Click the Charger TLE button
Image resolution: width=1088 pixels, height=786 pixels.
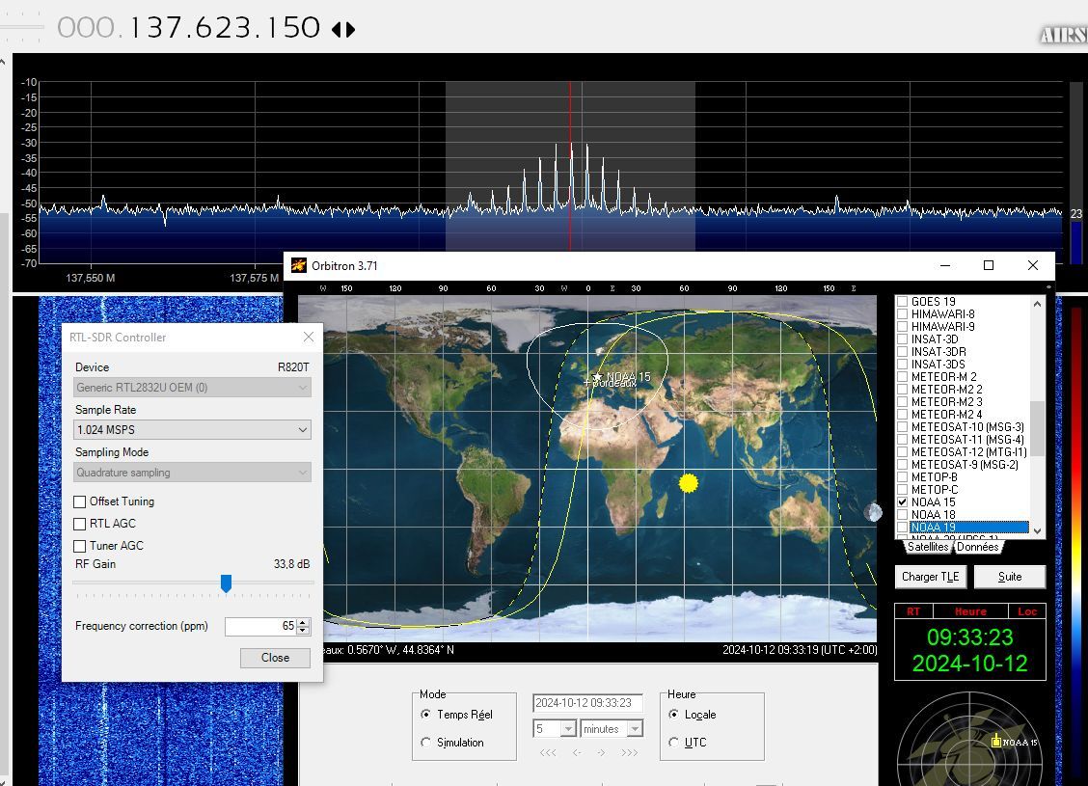coord(931,577)
